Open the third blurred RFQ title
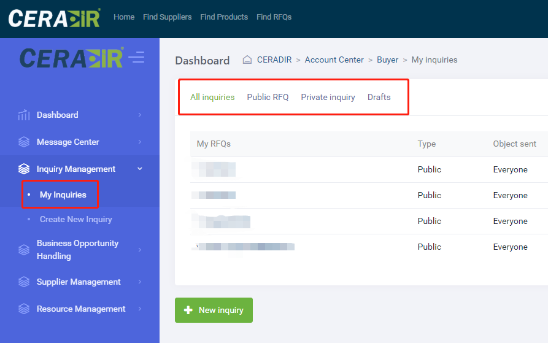548x343 pixels. click(x=221, y=222)
